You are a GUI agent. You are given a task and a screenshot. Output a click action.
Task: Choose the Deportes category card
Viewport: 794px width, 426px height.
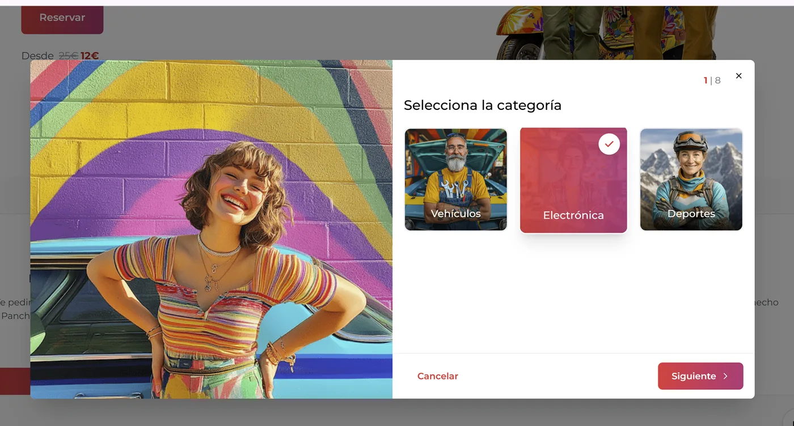691,180
